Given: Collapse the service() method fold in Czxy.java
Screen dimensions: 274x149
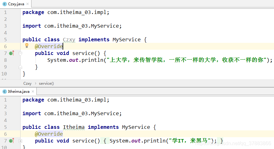Looking at the screenshot, I should click(x=20, y=53).
